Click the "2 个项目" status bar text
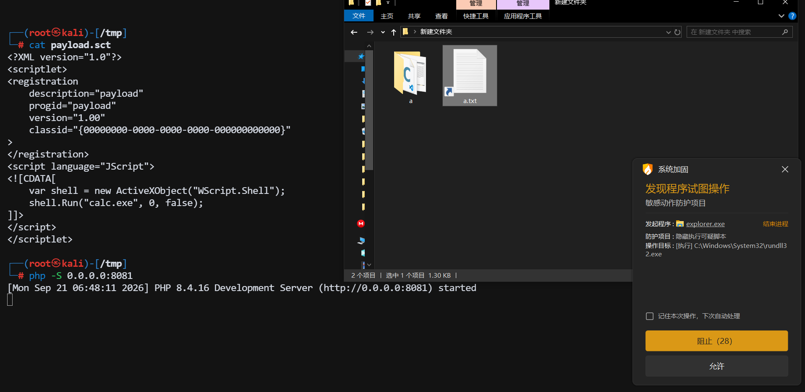The image size is (805, 392). [363, 276]
